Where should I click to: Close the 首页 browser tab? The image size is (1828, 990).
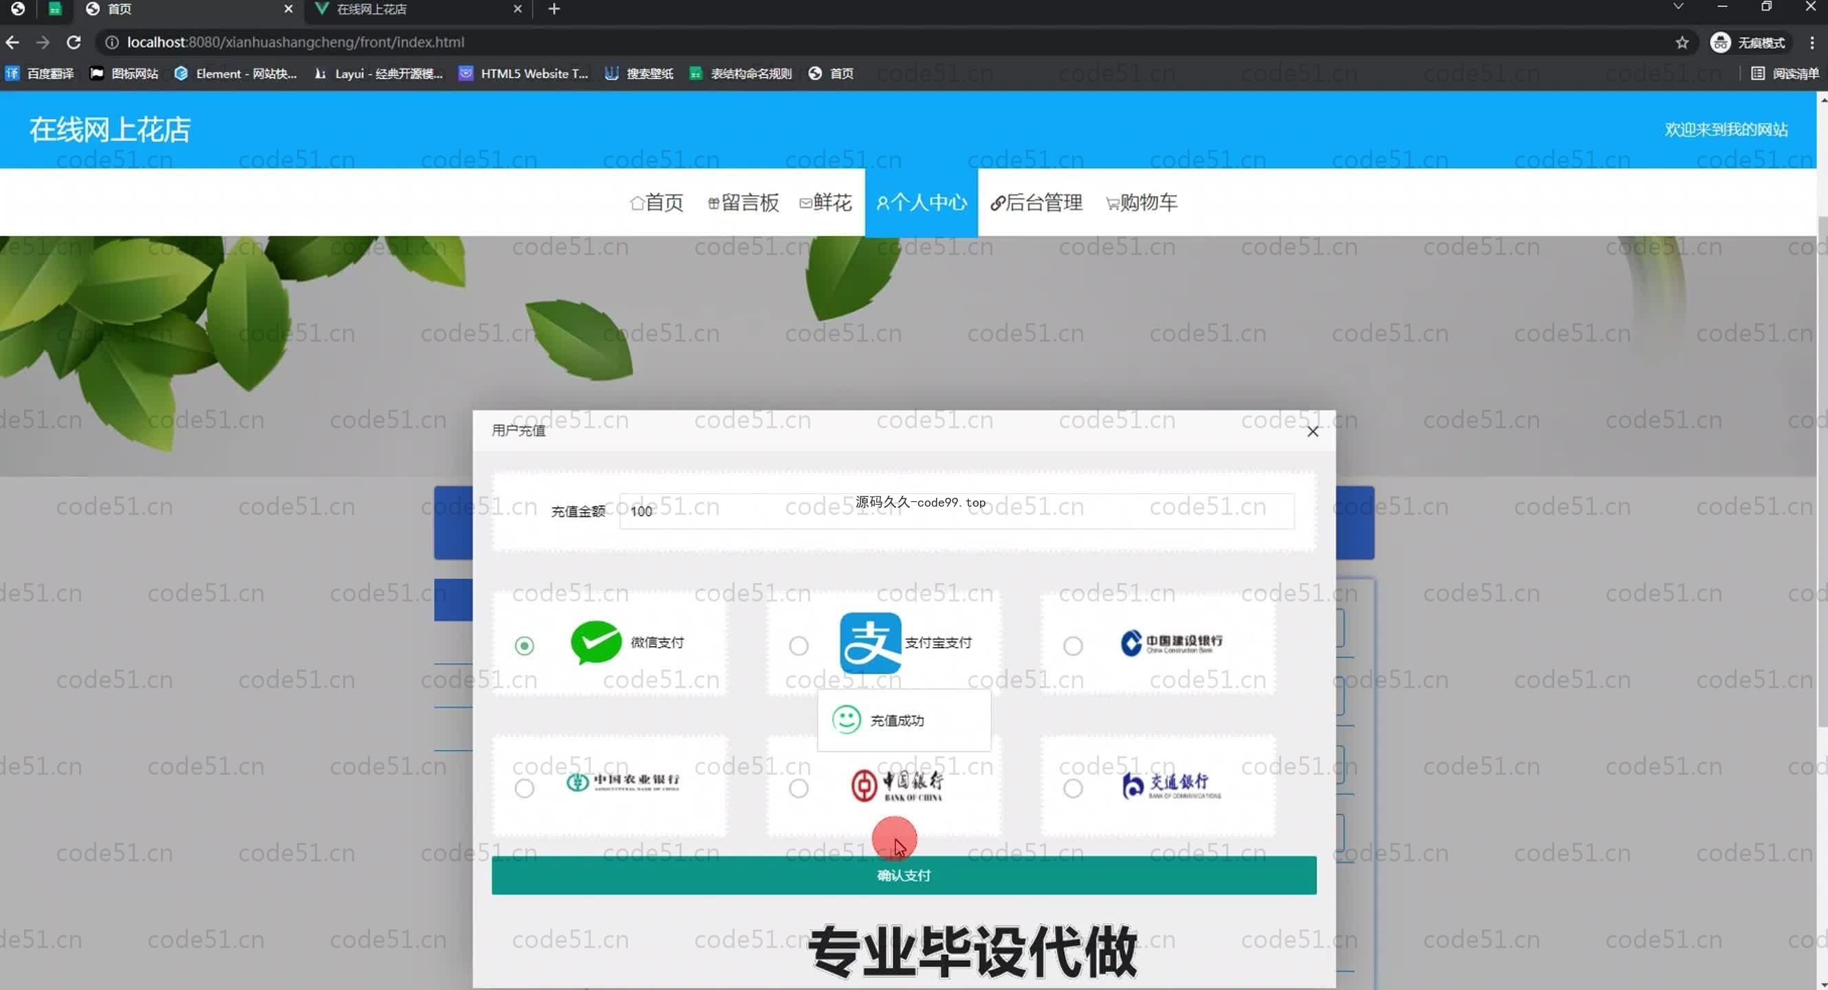pyautogui.click(x=288, y=9)
